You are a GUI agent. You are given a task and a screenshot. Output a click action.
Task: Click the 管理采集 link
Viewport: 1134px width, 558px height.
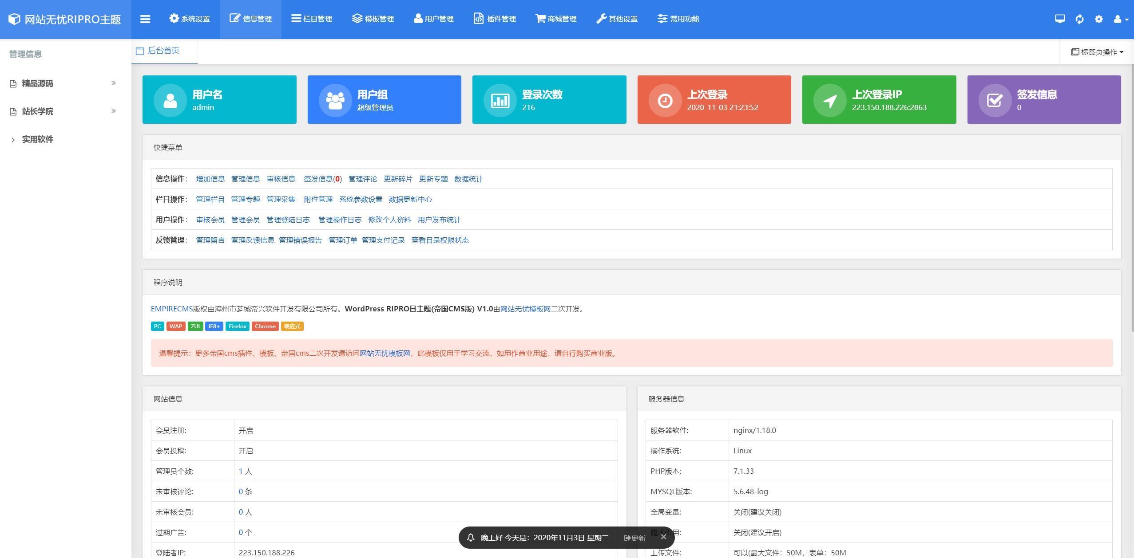(281, 199)
